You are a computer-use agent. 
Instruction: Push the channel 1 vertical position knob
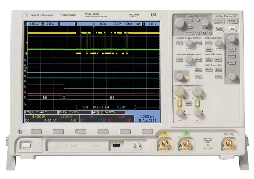[180, 112]
